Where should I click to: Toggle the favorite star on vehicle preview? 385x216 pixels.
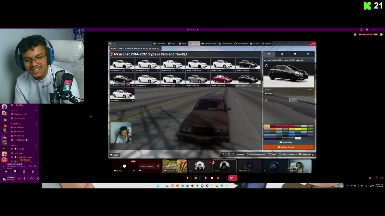[x=266, y=65]
